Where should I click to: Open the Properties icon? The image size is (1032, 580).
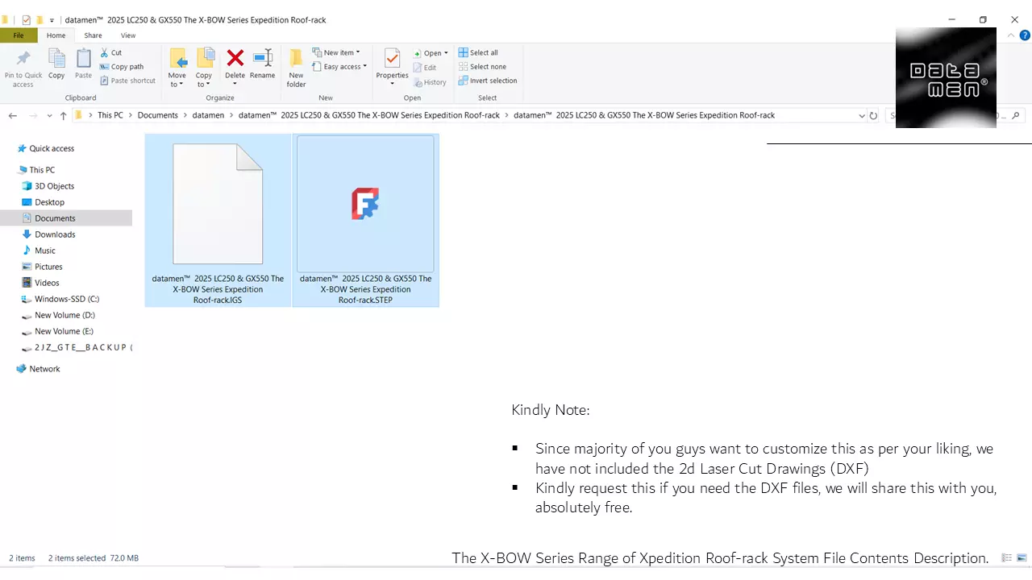(392, 59)
